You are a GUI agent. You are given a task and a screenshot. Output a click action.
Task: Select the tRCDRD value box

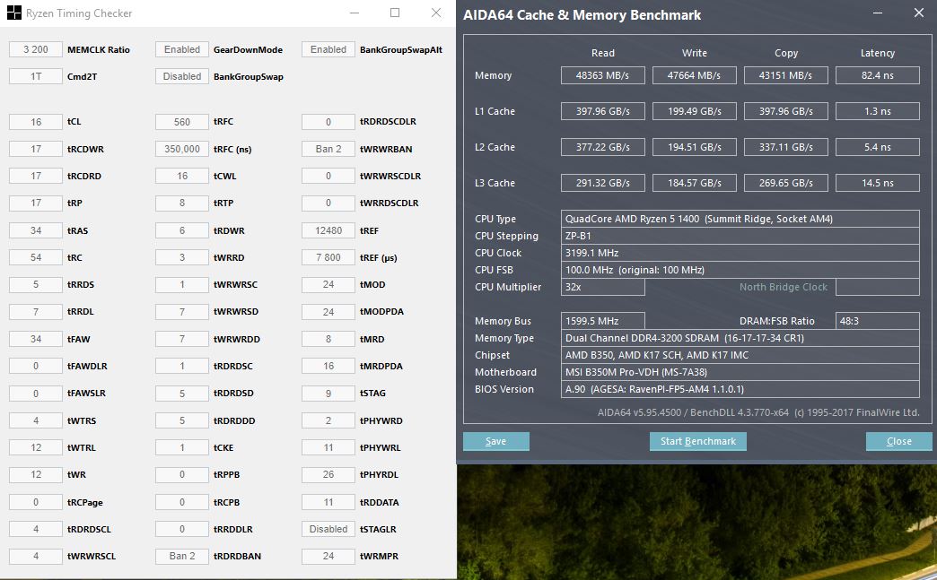click(36, 176)
